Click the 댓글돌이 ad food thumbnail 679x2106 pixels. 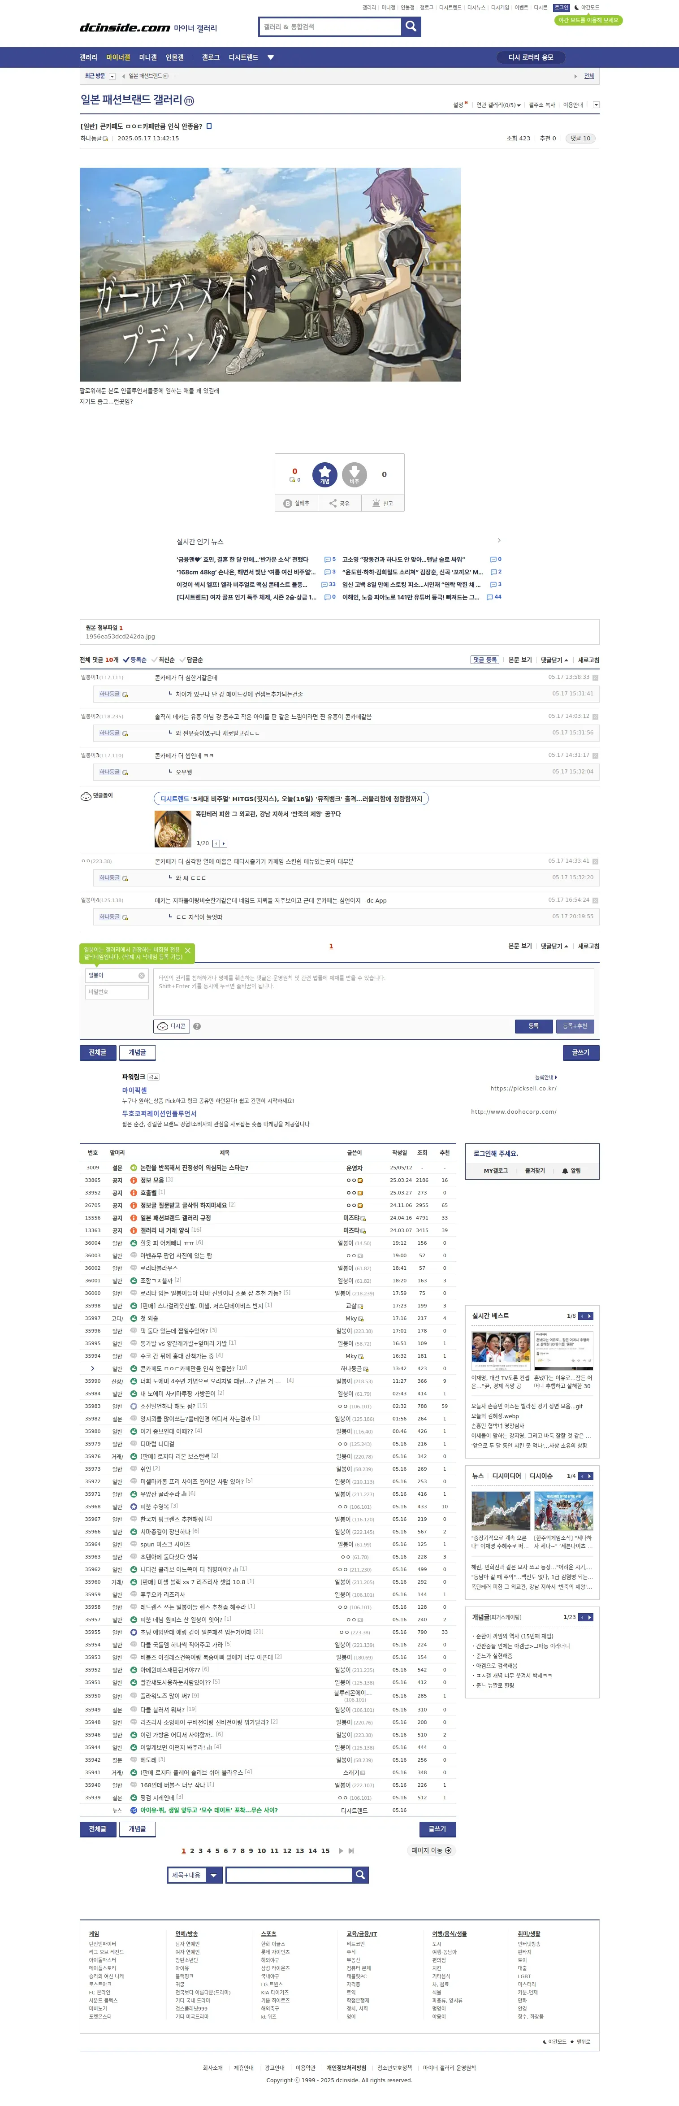(x=173, y=829)
